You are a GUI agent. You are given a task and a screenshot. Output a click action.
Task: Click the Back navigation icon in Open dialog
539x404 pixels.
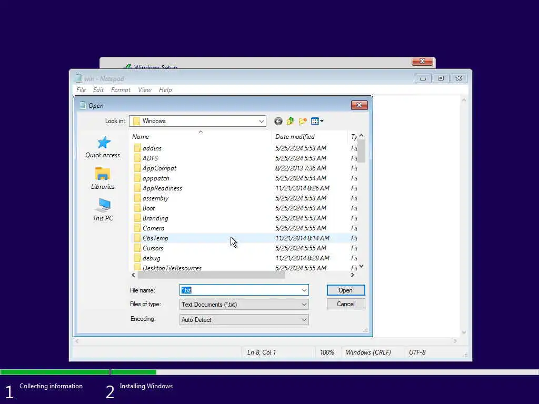tap(278, 121)
